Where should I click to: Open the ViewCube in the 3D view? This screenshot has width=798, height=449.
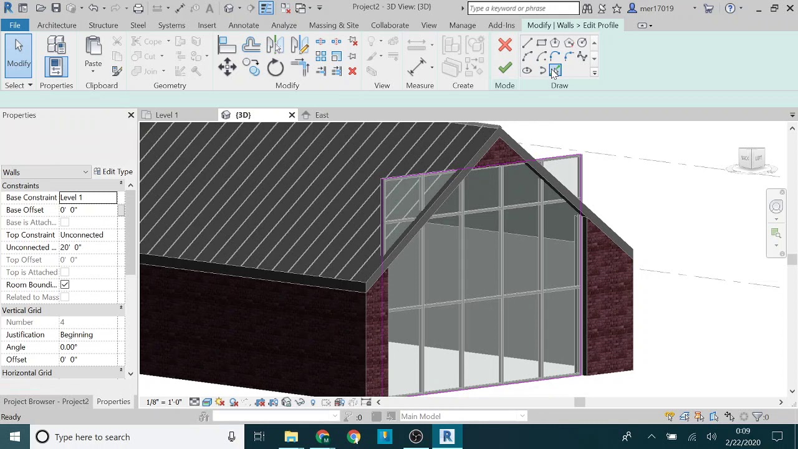[751, 158]
